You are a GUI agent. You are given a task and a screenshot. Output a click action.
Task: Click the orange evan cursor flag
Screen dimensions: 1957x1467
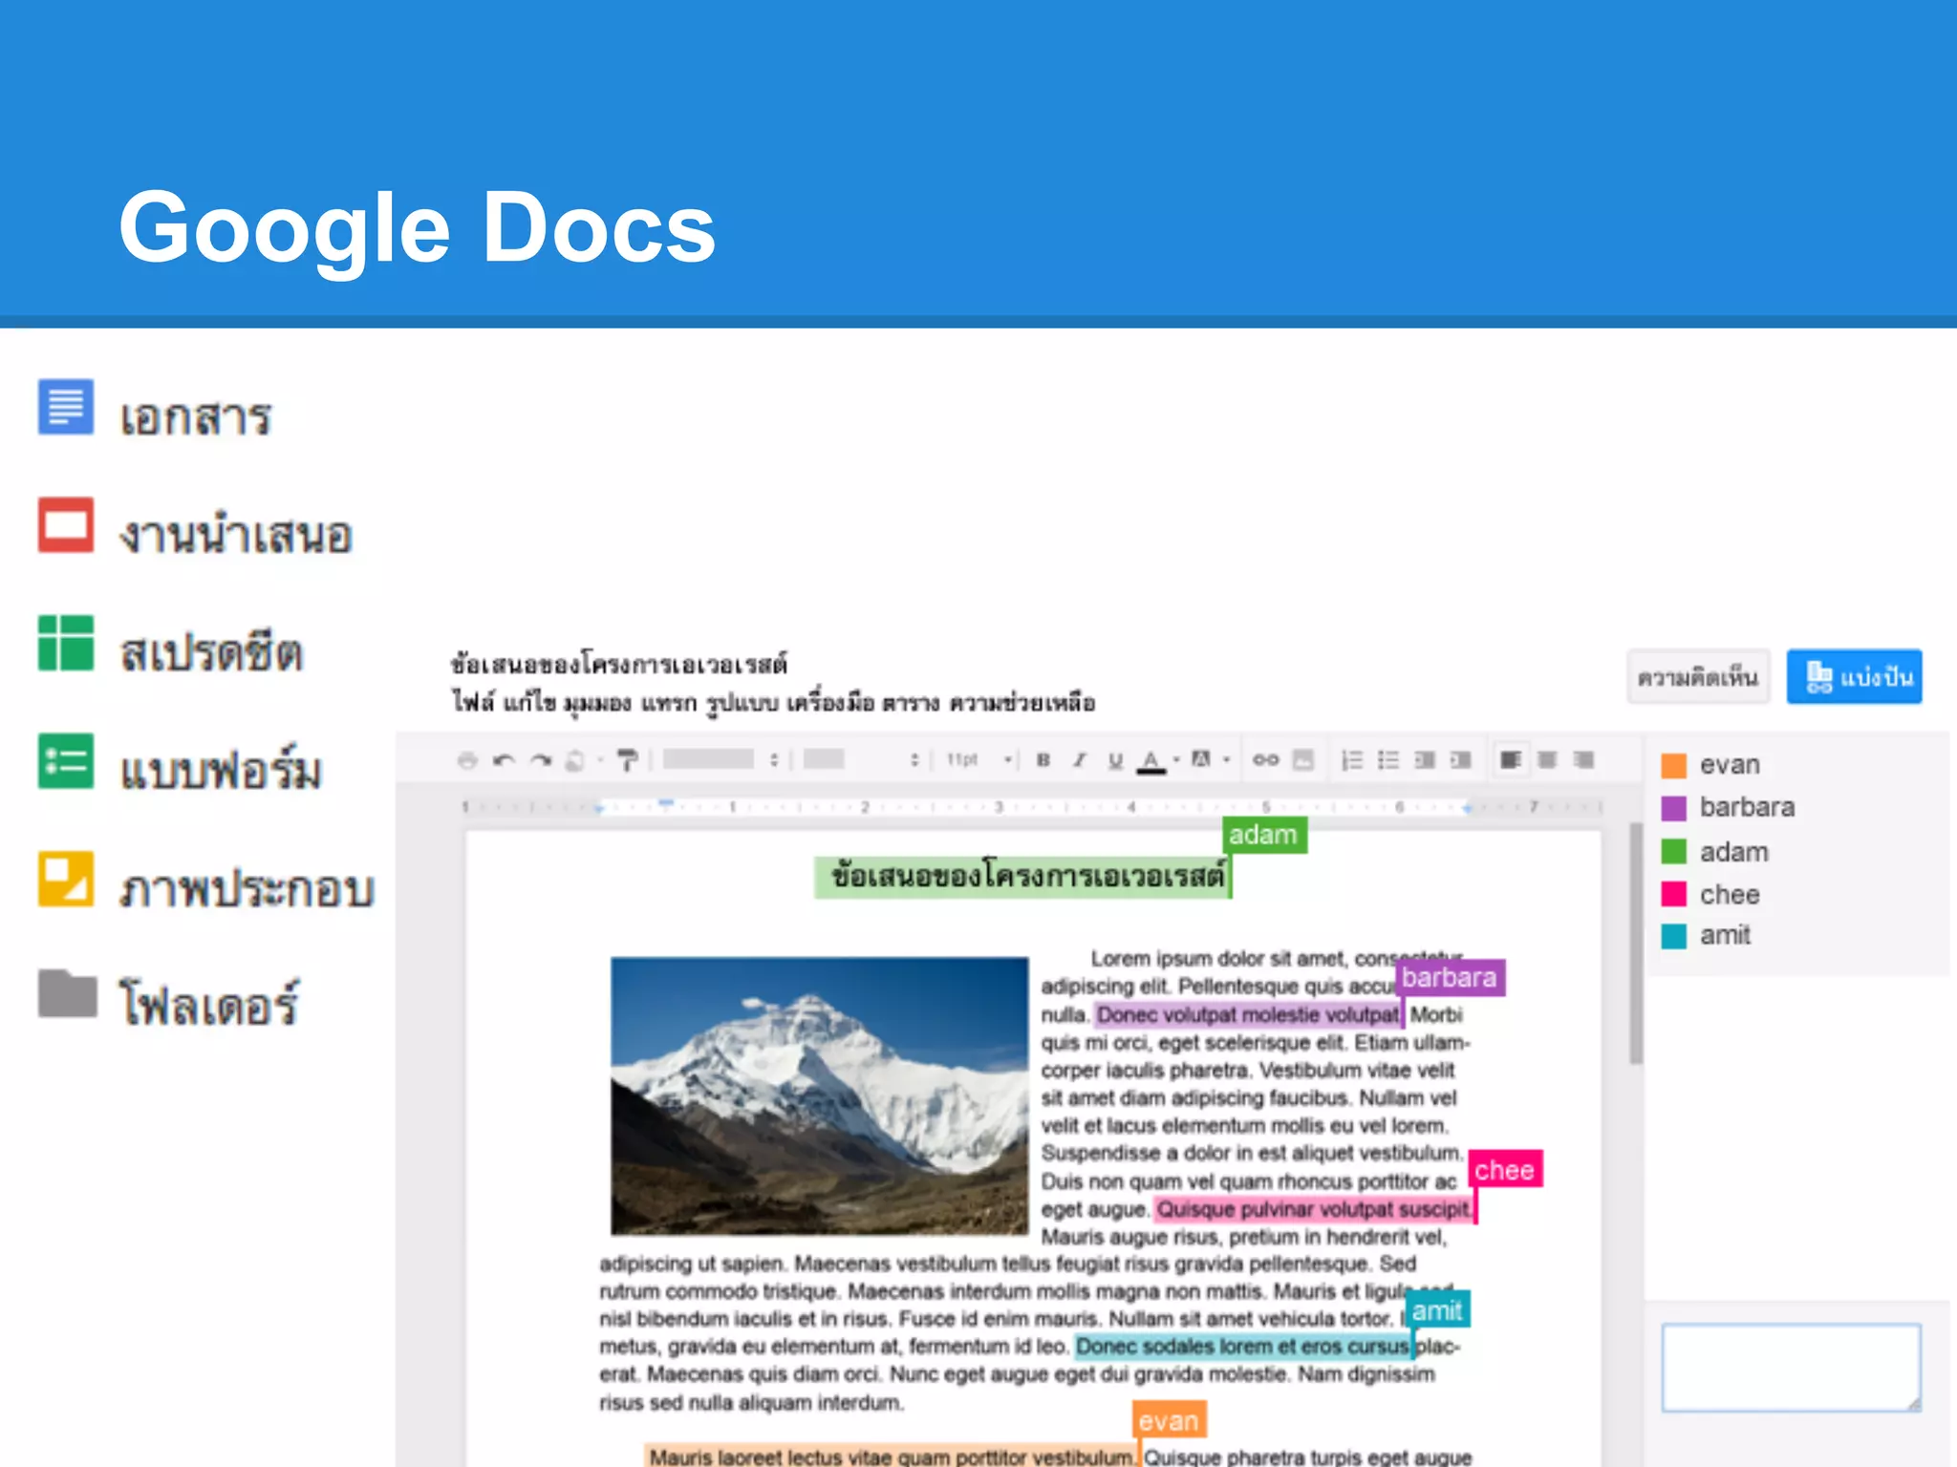[x=1170, y=1420]
